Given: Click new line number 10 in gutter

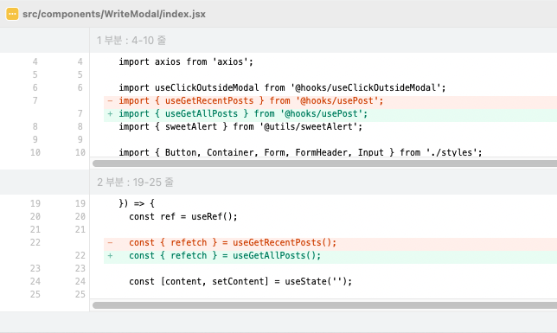Looking at the screenshot, I should click(80, 152).
